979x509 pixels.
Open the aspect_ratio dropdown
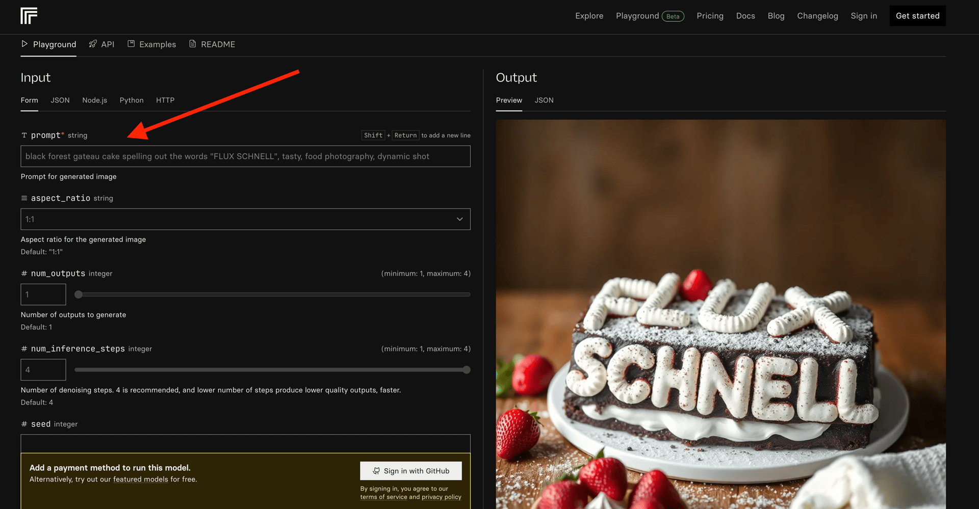[x=245, y=219]
